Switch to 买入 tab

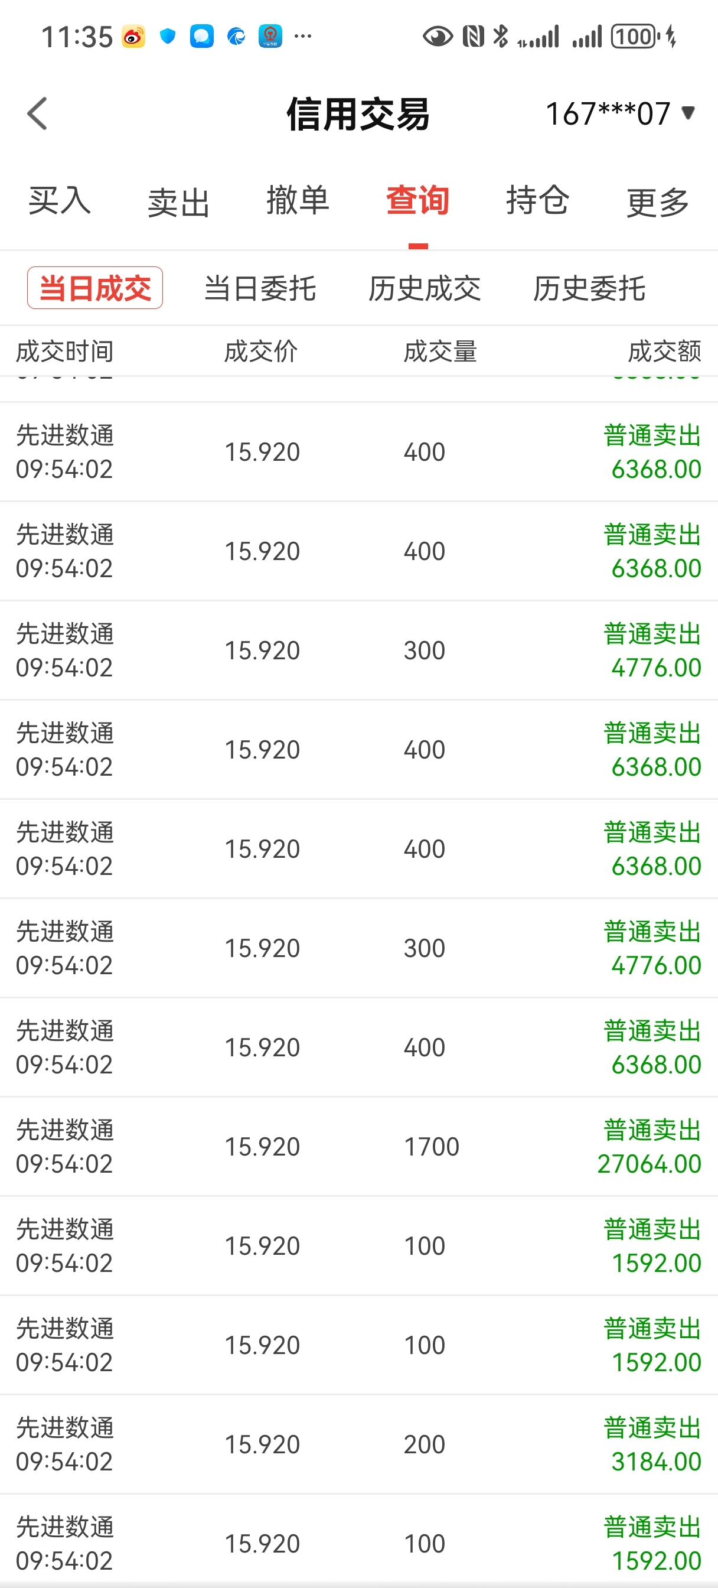pos(59,201)
